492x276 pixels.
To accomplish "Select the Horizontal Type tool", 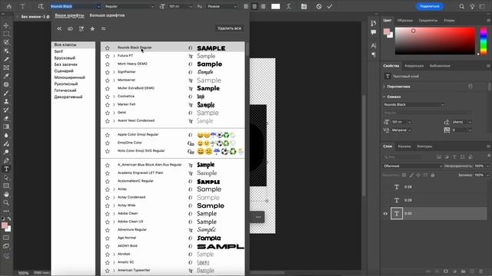I will [x=6, y=169].
